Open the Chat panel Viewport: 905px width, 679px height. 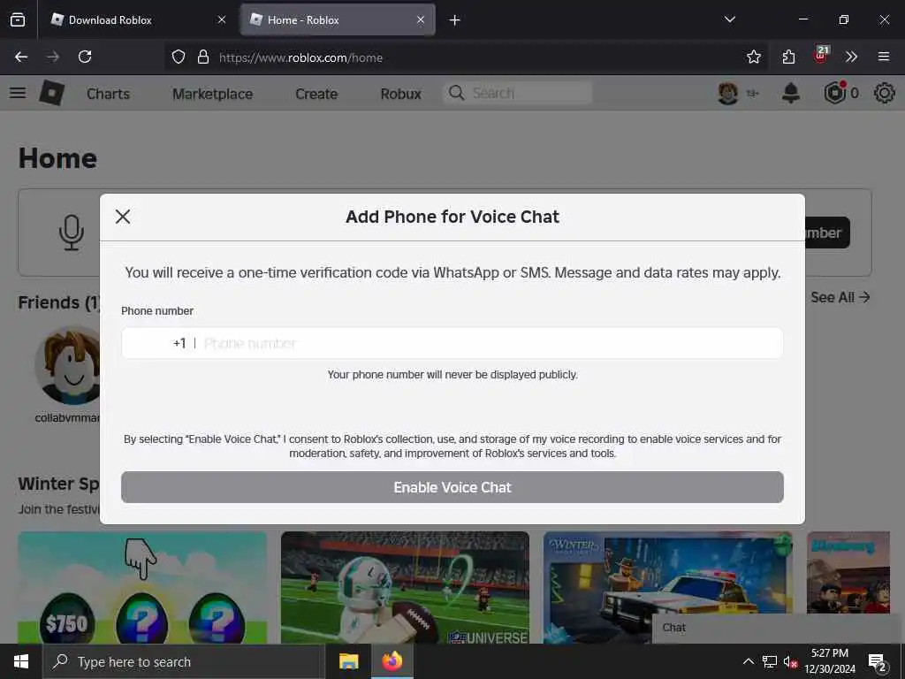(x=778, y=629)
